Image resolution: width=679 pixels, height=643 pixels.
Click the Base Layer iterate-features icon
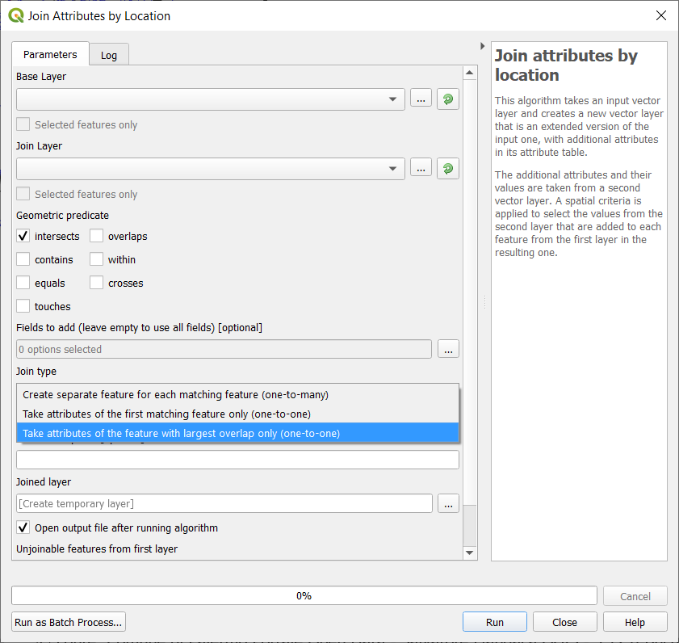click(x=448, y=99)
